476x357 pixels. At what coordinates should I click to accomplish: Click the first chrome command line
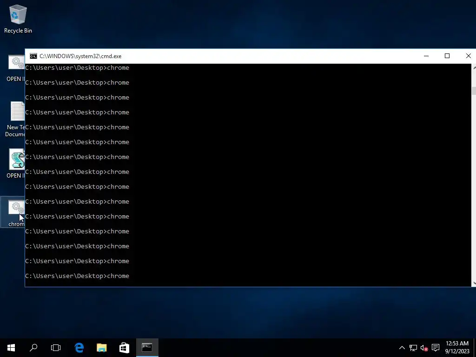(77, 68)
